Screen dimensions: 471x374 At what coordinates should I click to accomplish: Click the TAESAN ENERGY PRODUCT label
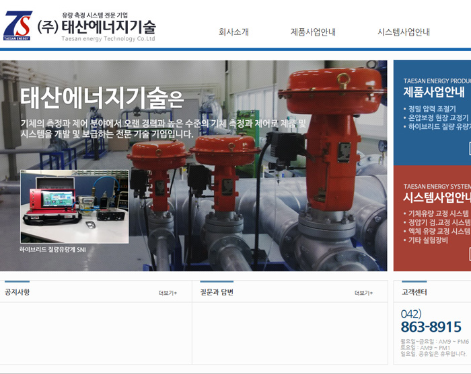point(437,81)
